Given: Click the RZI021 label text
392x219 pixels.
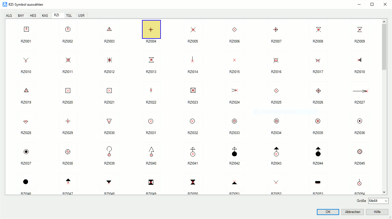Looking at the screenshot, I should pos(109,102).
